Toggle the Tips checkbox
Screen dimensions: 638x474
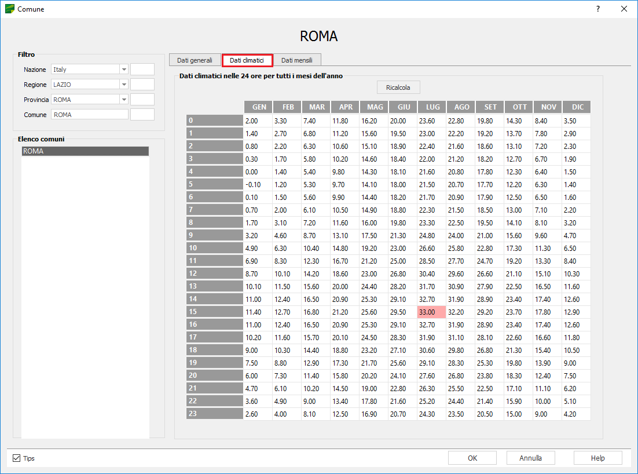pos(17,458)
